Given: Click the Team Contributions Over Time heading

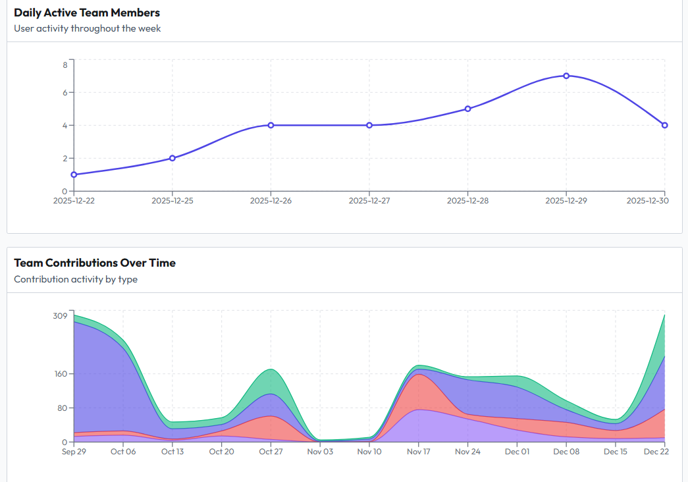Looking at the screenshot, I should (95, 263).
